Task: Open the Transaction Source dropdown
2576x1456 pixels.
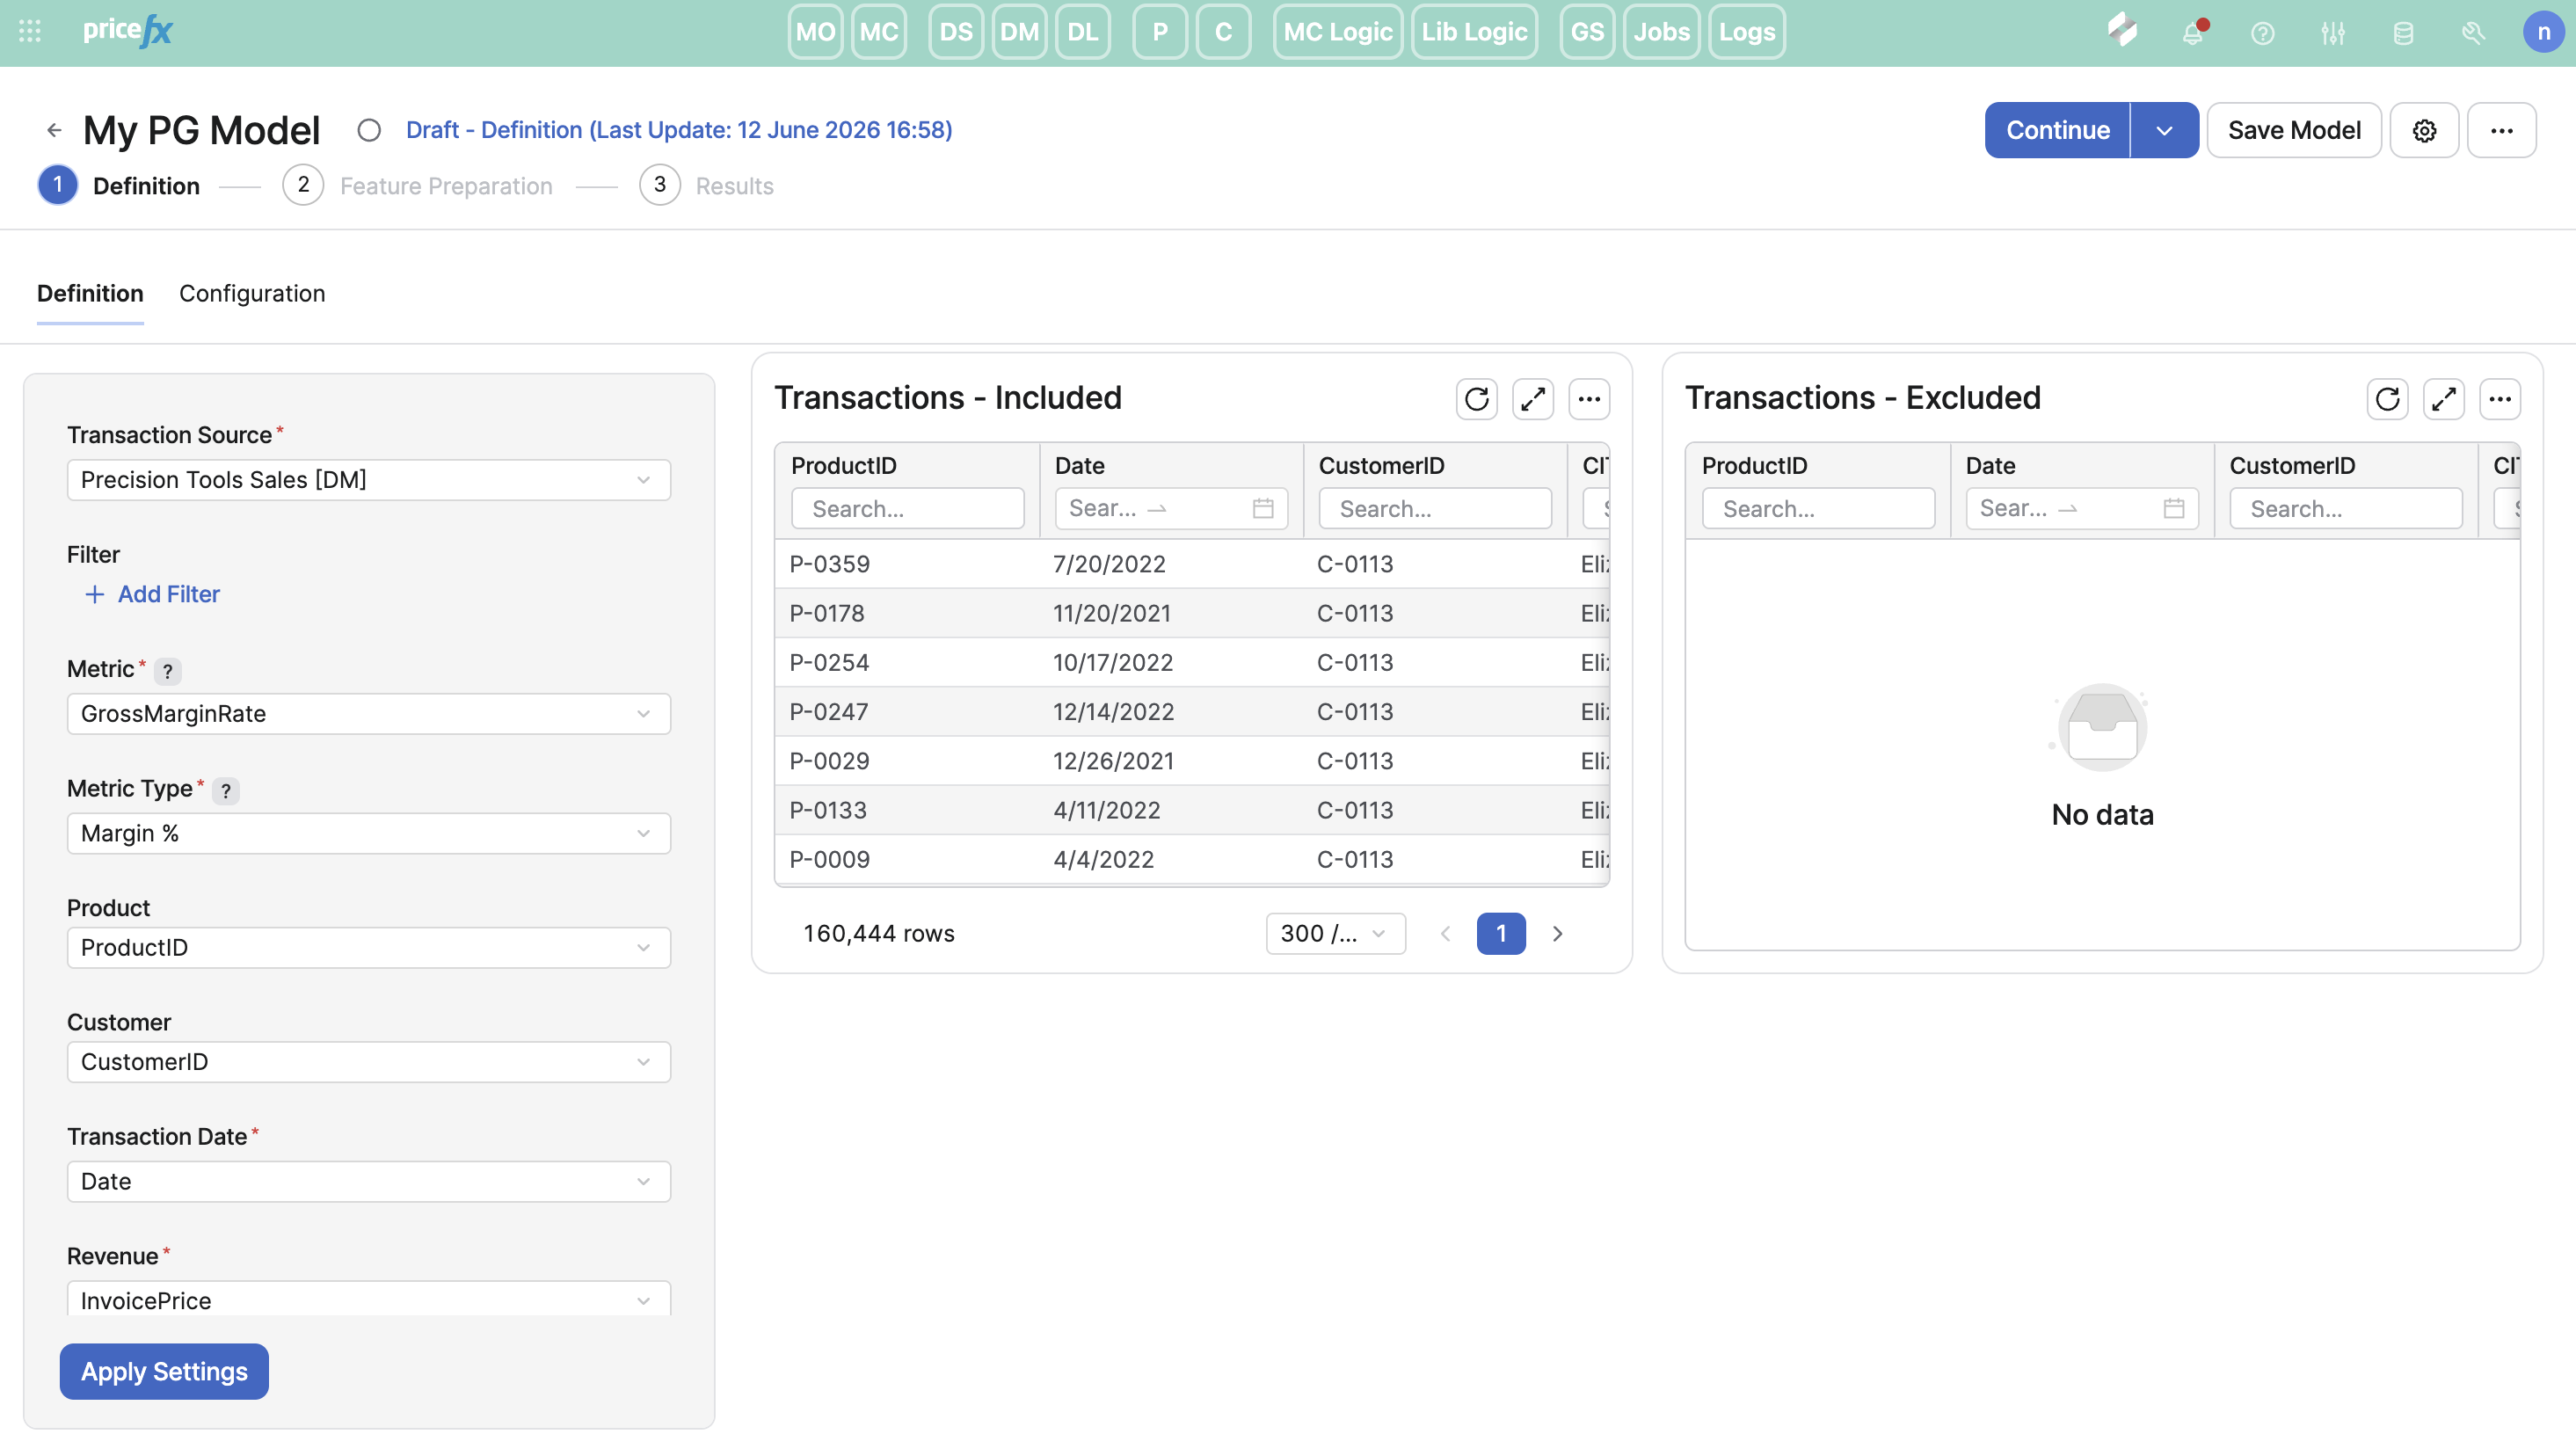Action: coord(368,480)
